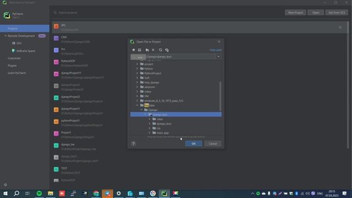The image size is (352, 198).
Task: Click the Delete X icon in dialog toolbar
Action: [153, 50]
